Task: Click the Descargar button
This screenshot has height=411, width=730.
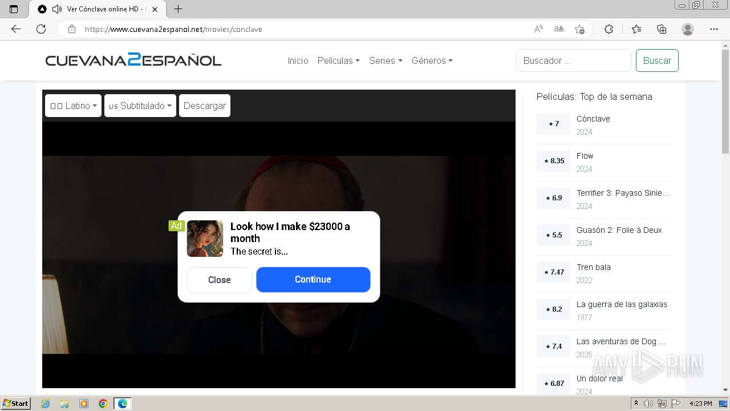Action: (x=205, y=106)
